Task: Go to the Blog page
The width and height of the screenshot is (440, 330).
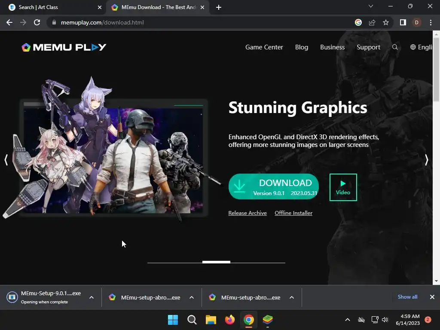Action: point(301,47)
